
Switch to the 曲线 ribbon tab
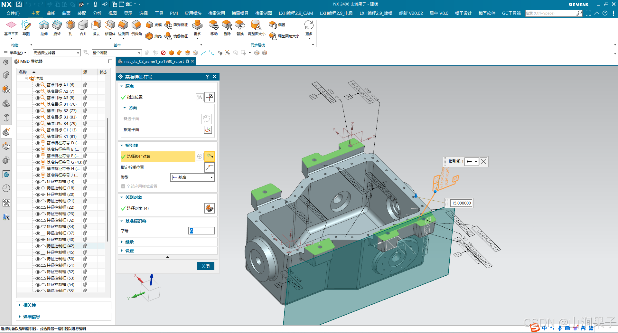point(51,13)
